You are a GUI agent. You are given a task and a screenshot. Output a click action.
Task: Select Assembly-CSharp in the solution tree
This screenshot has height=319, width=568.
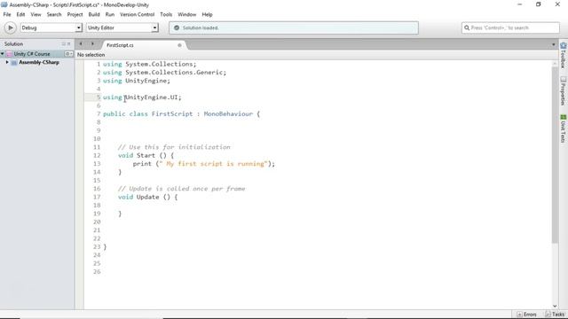(39, 62)
